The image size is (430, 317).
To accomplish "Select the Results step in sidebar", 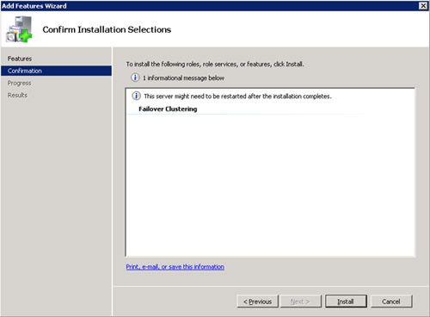I will coord(17,95).
